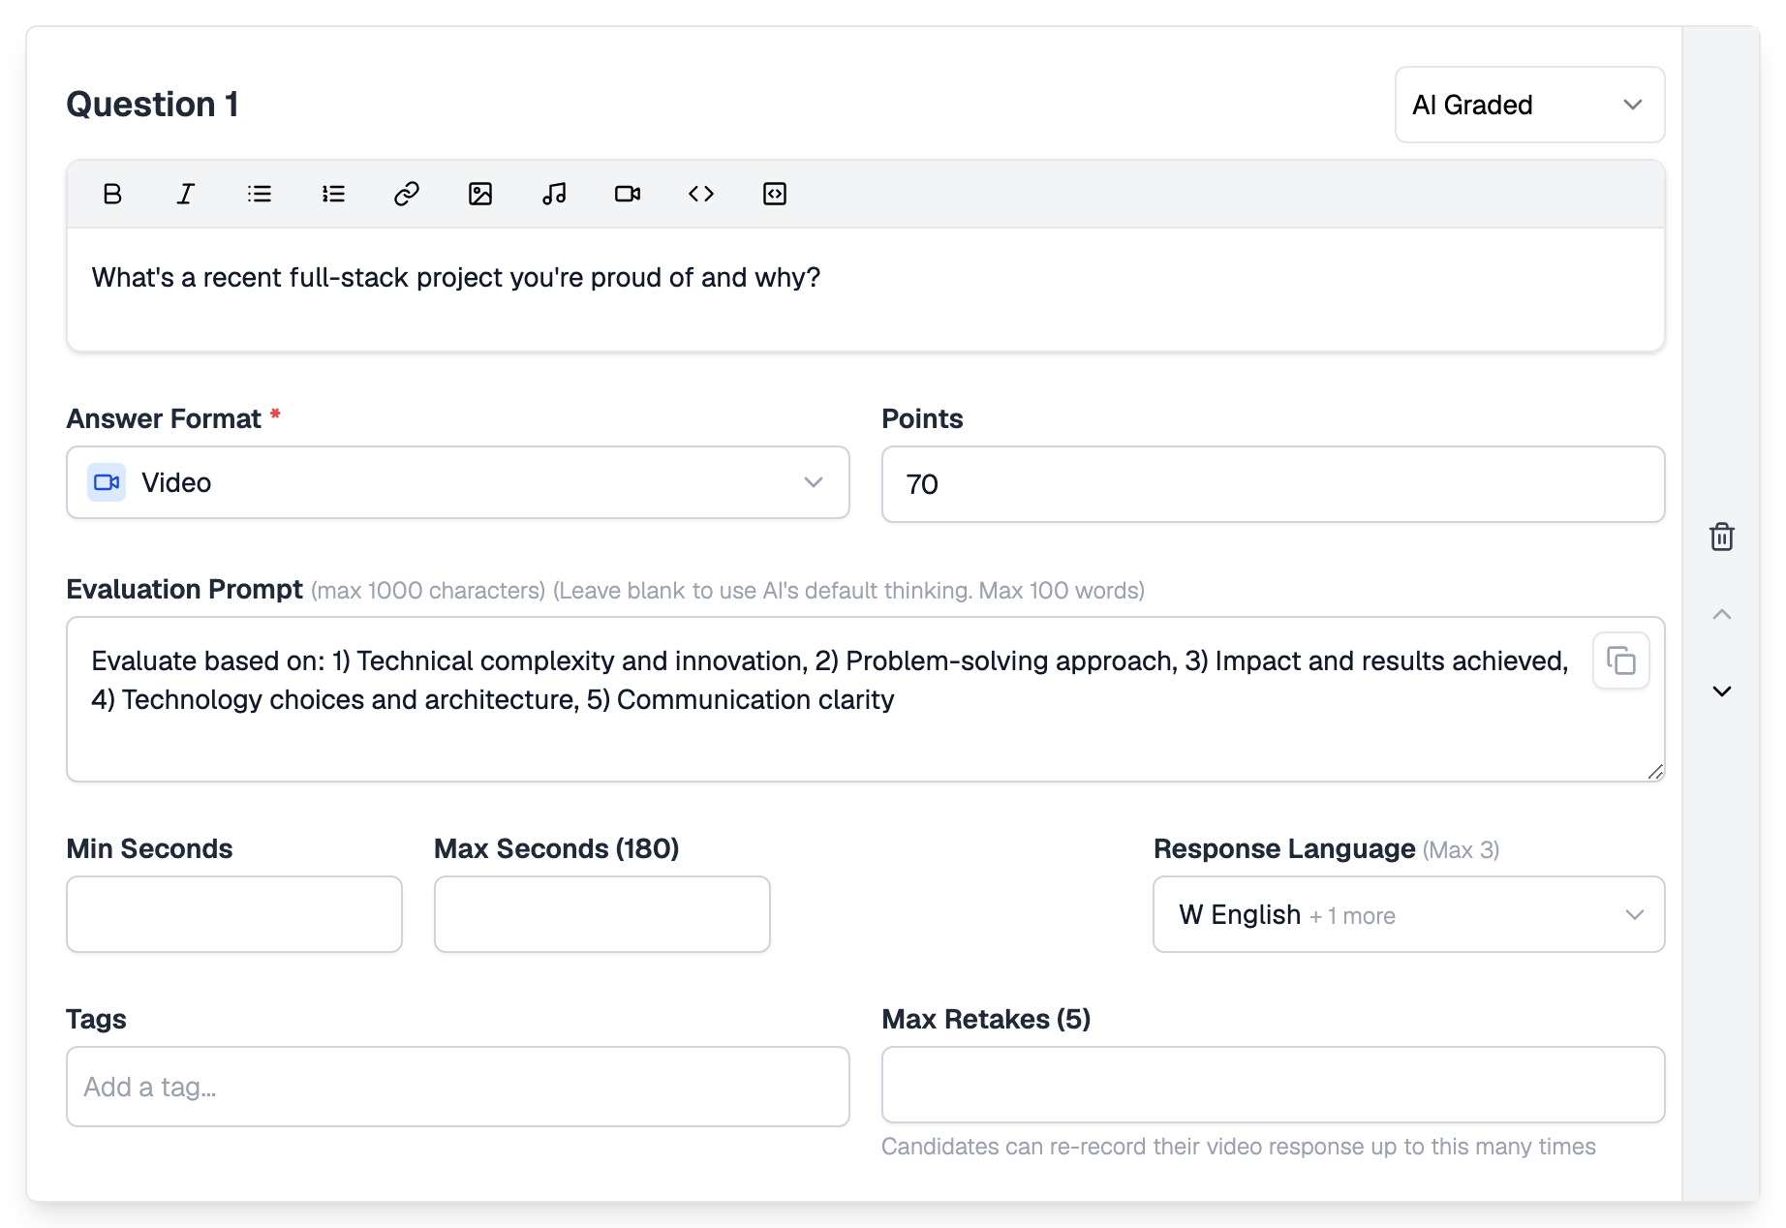Click the Add a tag field
Viewport: 1786px width, 1228px height.
[x=458, y=1087]
